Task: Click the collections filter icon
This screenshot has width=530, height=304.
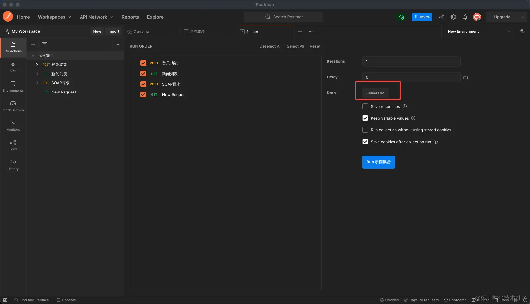Action: 45,44
